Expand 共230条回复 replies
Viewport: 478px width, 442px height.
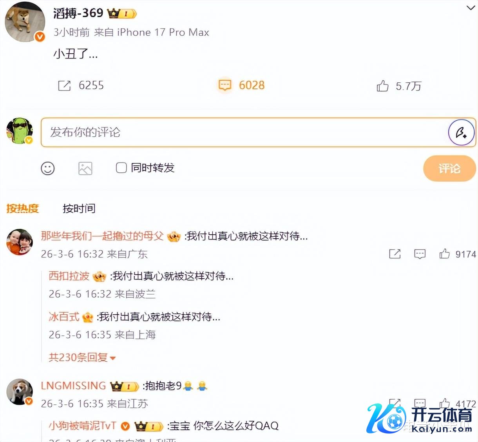[82, 357]
